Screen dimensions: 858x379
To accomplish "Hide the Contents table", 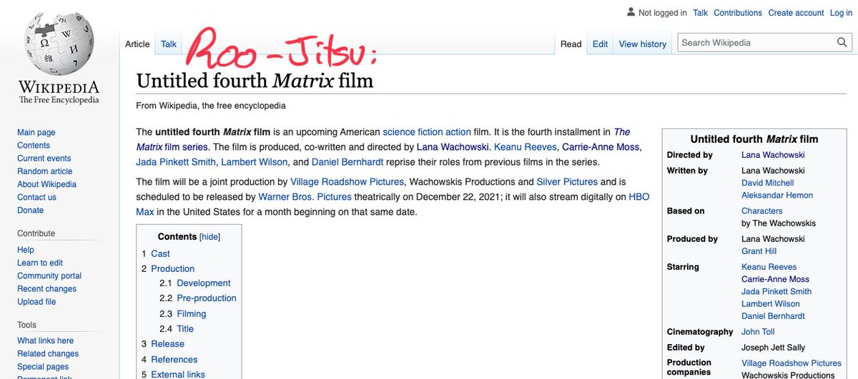I will pos(209,237).
